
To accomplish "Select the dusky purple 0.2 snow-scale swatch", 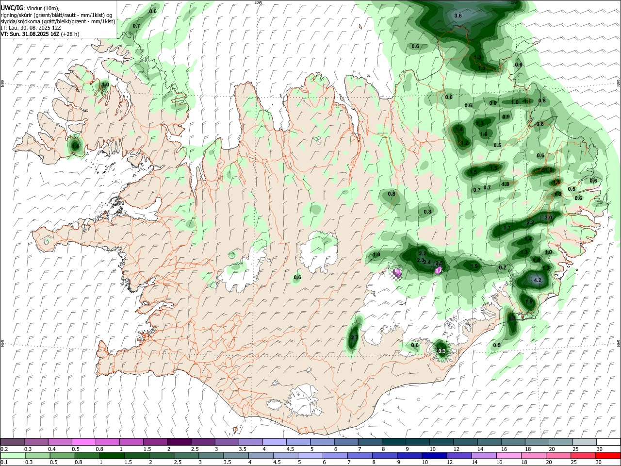I will [13, 442].
